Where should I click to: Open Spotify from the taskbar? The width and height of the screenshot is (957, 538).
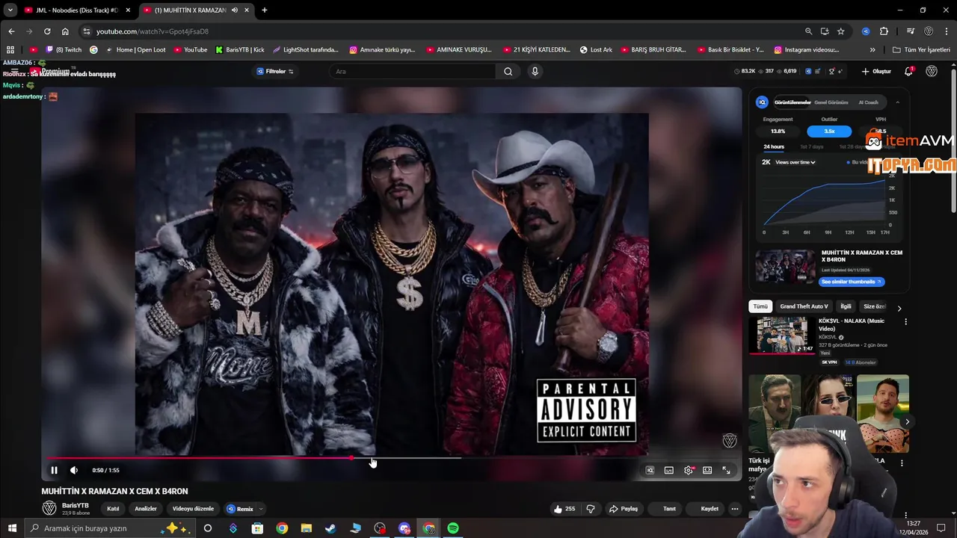pos(453,528)
